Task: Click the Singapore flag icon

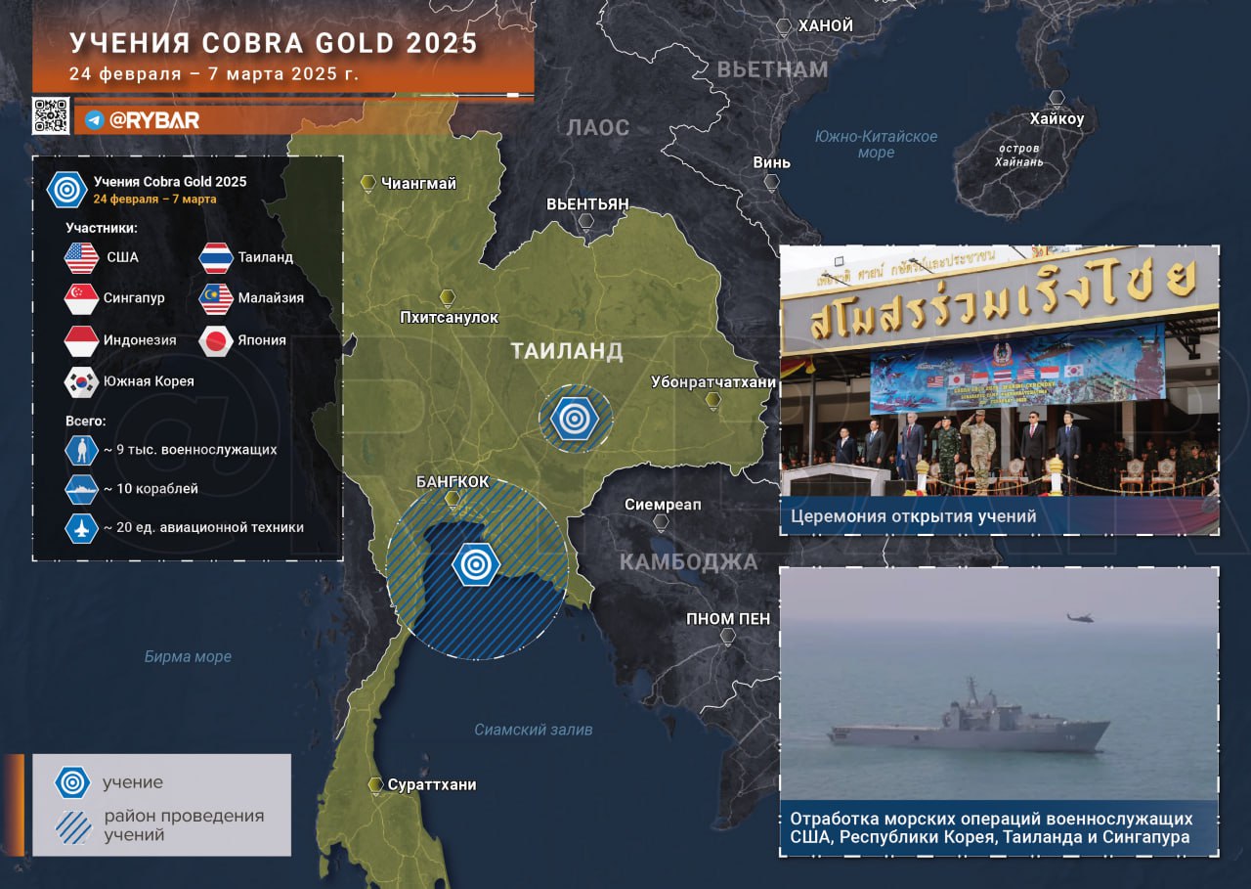Action: [x=81, y=298]
